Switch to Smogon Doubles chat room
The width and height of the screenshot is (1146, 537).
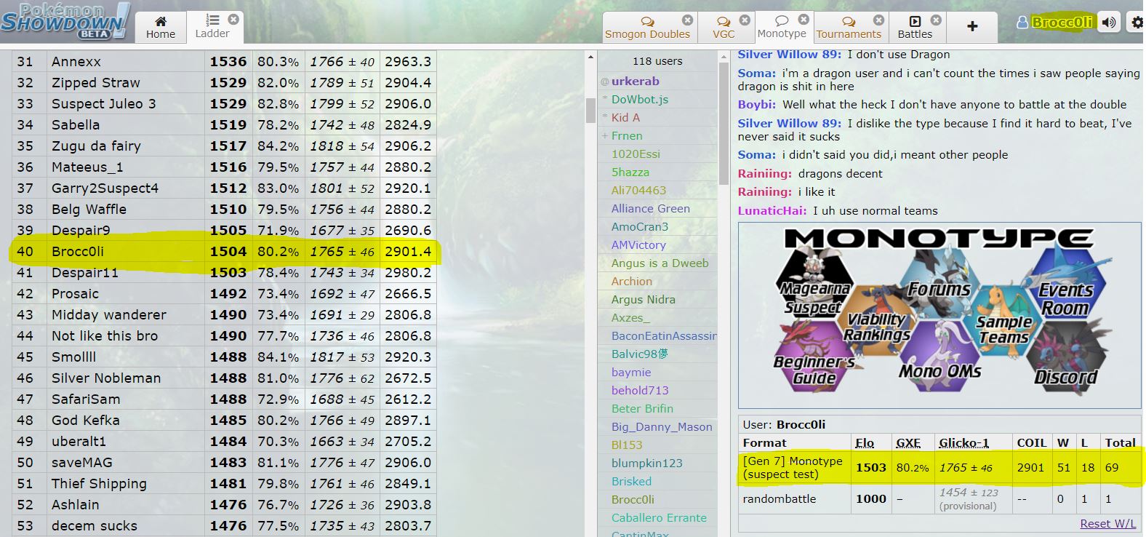pyautogui.click(x=647, y=27)
